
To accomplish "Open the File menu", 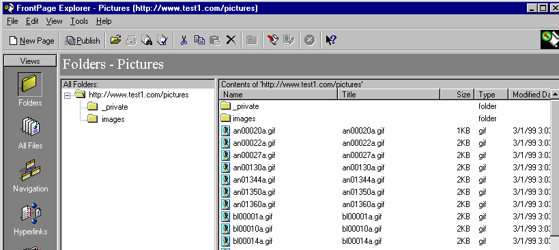I will (12, 21).
